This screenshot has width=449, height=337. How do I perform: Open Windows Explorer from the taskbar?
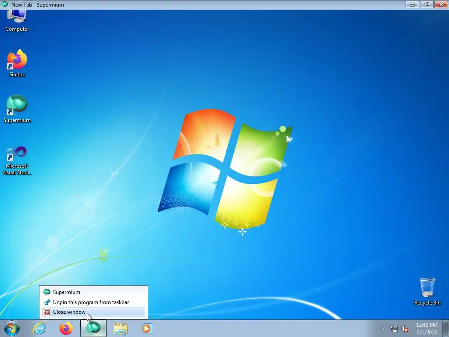pos(121,328)
